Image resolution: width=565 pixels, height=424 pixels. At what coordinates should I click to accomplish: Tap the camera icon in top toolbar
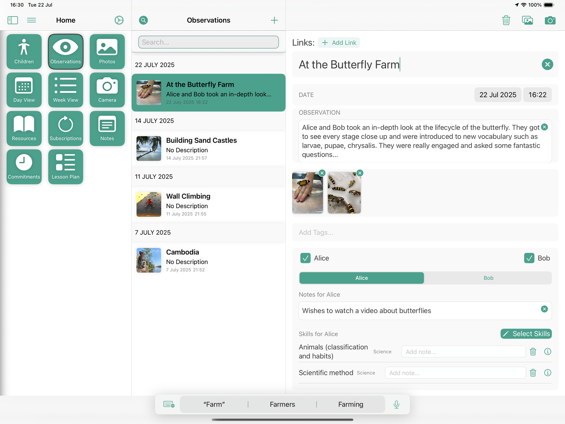click(550, 20)
